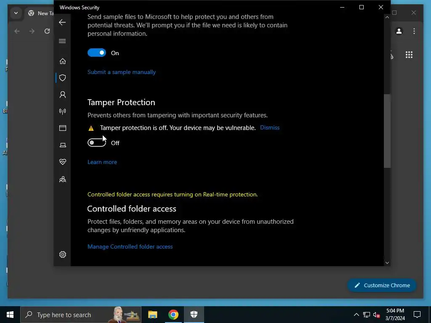Viewport: 431px width, 323px height.
Task: Open App & browser control icon
Action: pyautogui.click(x=63, y=128)
